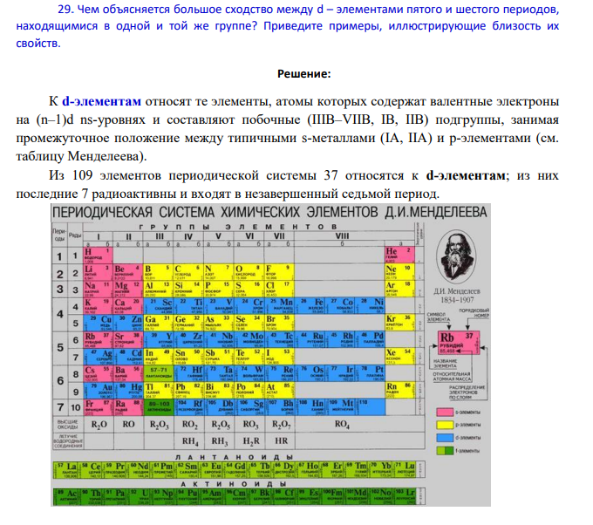Viewport: 593px width, 525px height.
Task: Select the beryllium Be cell
Action: 128,272
